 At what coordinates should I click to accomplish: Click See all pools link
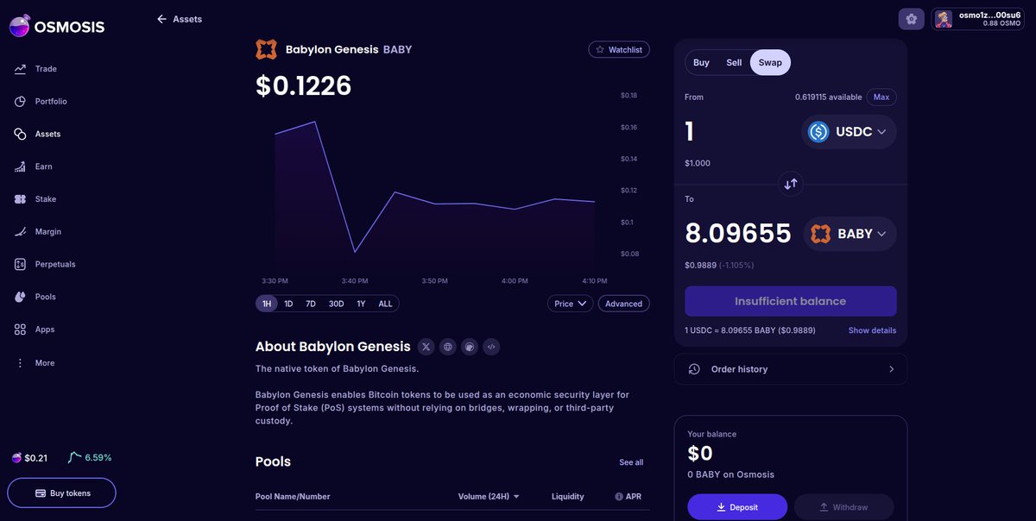pos(631,462)
